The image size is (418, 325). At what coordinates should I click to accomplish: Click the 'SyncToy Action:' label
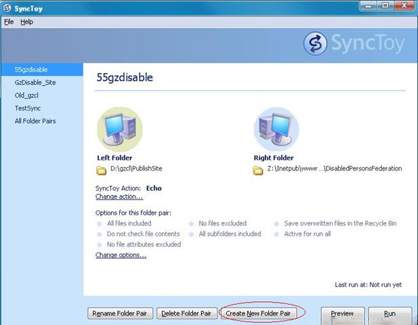click(118, 188)
